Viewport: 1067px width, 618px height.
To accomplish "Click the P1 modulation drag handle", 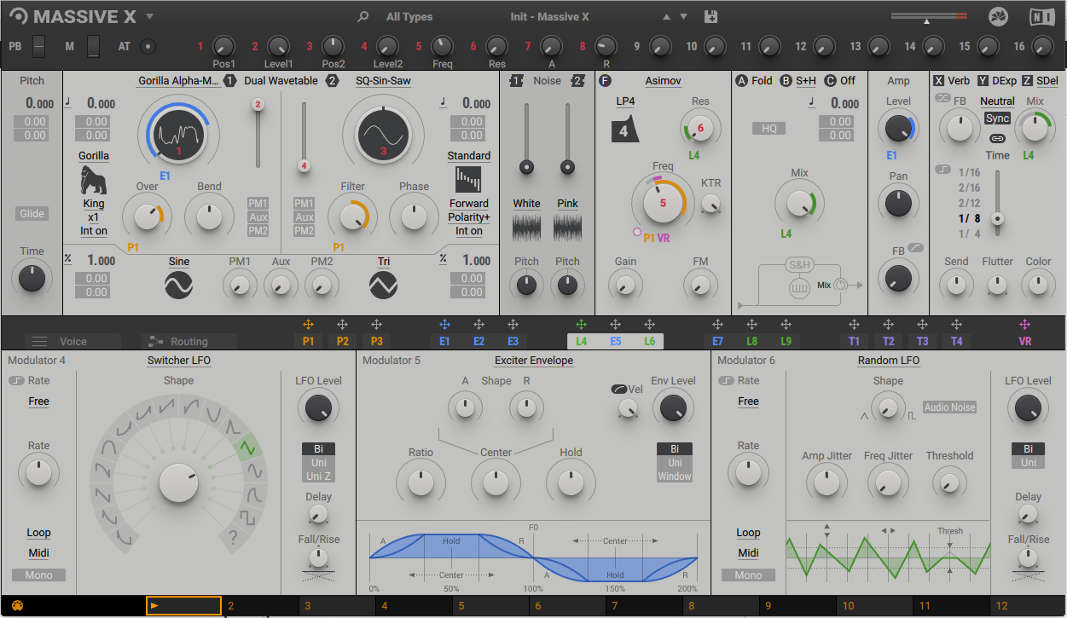I will 308,325.
